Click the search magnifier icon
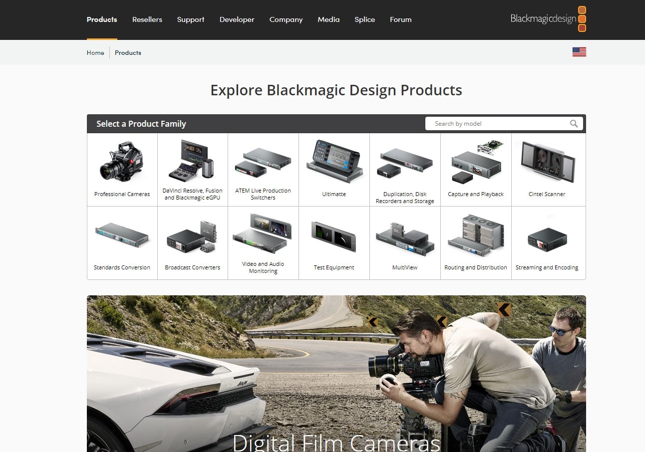The image size is (645, 452). [x=574, y=124]
